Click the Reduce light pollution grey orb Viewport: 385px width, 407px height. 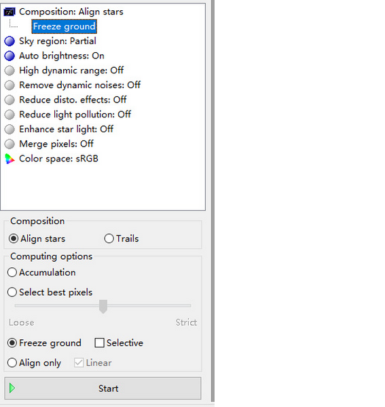[10, 115]
